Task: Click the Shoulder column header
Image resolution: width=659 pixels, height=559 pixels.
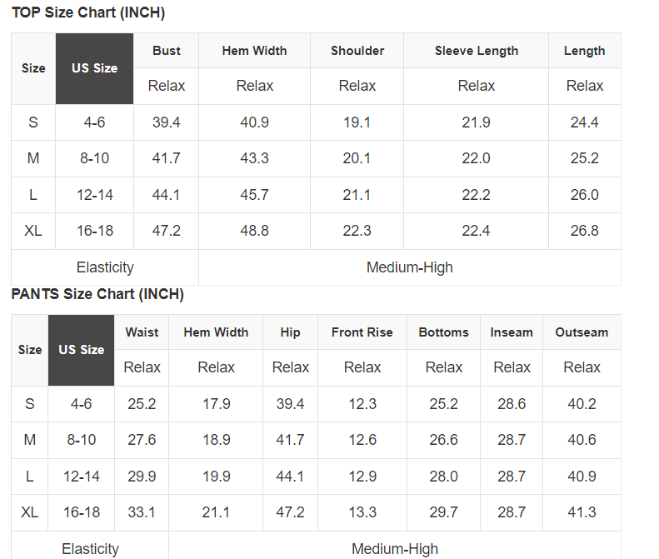Action: [x=357, y=51]
